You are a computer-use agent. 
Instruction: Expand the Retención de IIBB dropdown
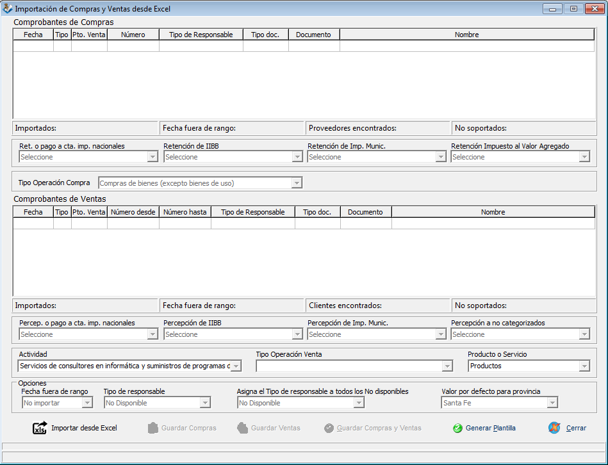coord(297,157)
